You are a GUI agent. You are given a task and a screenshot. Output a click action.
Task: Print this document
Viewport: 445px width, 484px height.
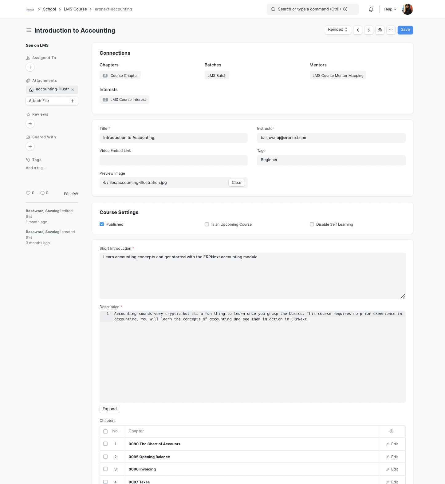pyautogui.click(x=380, y=30)
